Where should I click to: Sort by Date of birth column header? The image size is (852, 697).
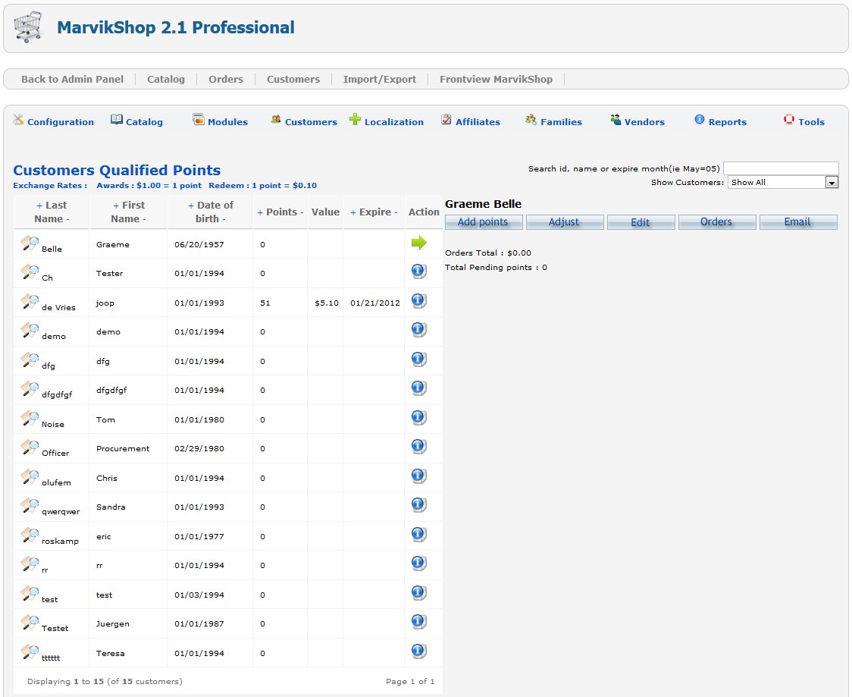coord(210,212)
